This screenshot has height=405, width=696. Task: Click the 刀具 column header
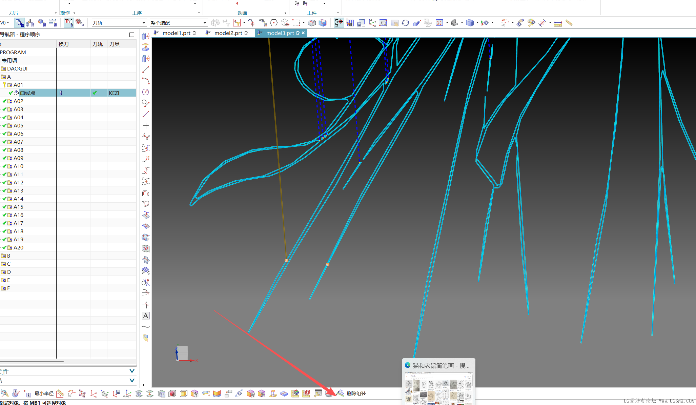[x=122, y=44]
